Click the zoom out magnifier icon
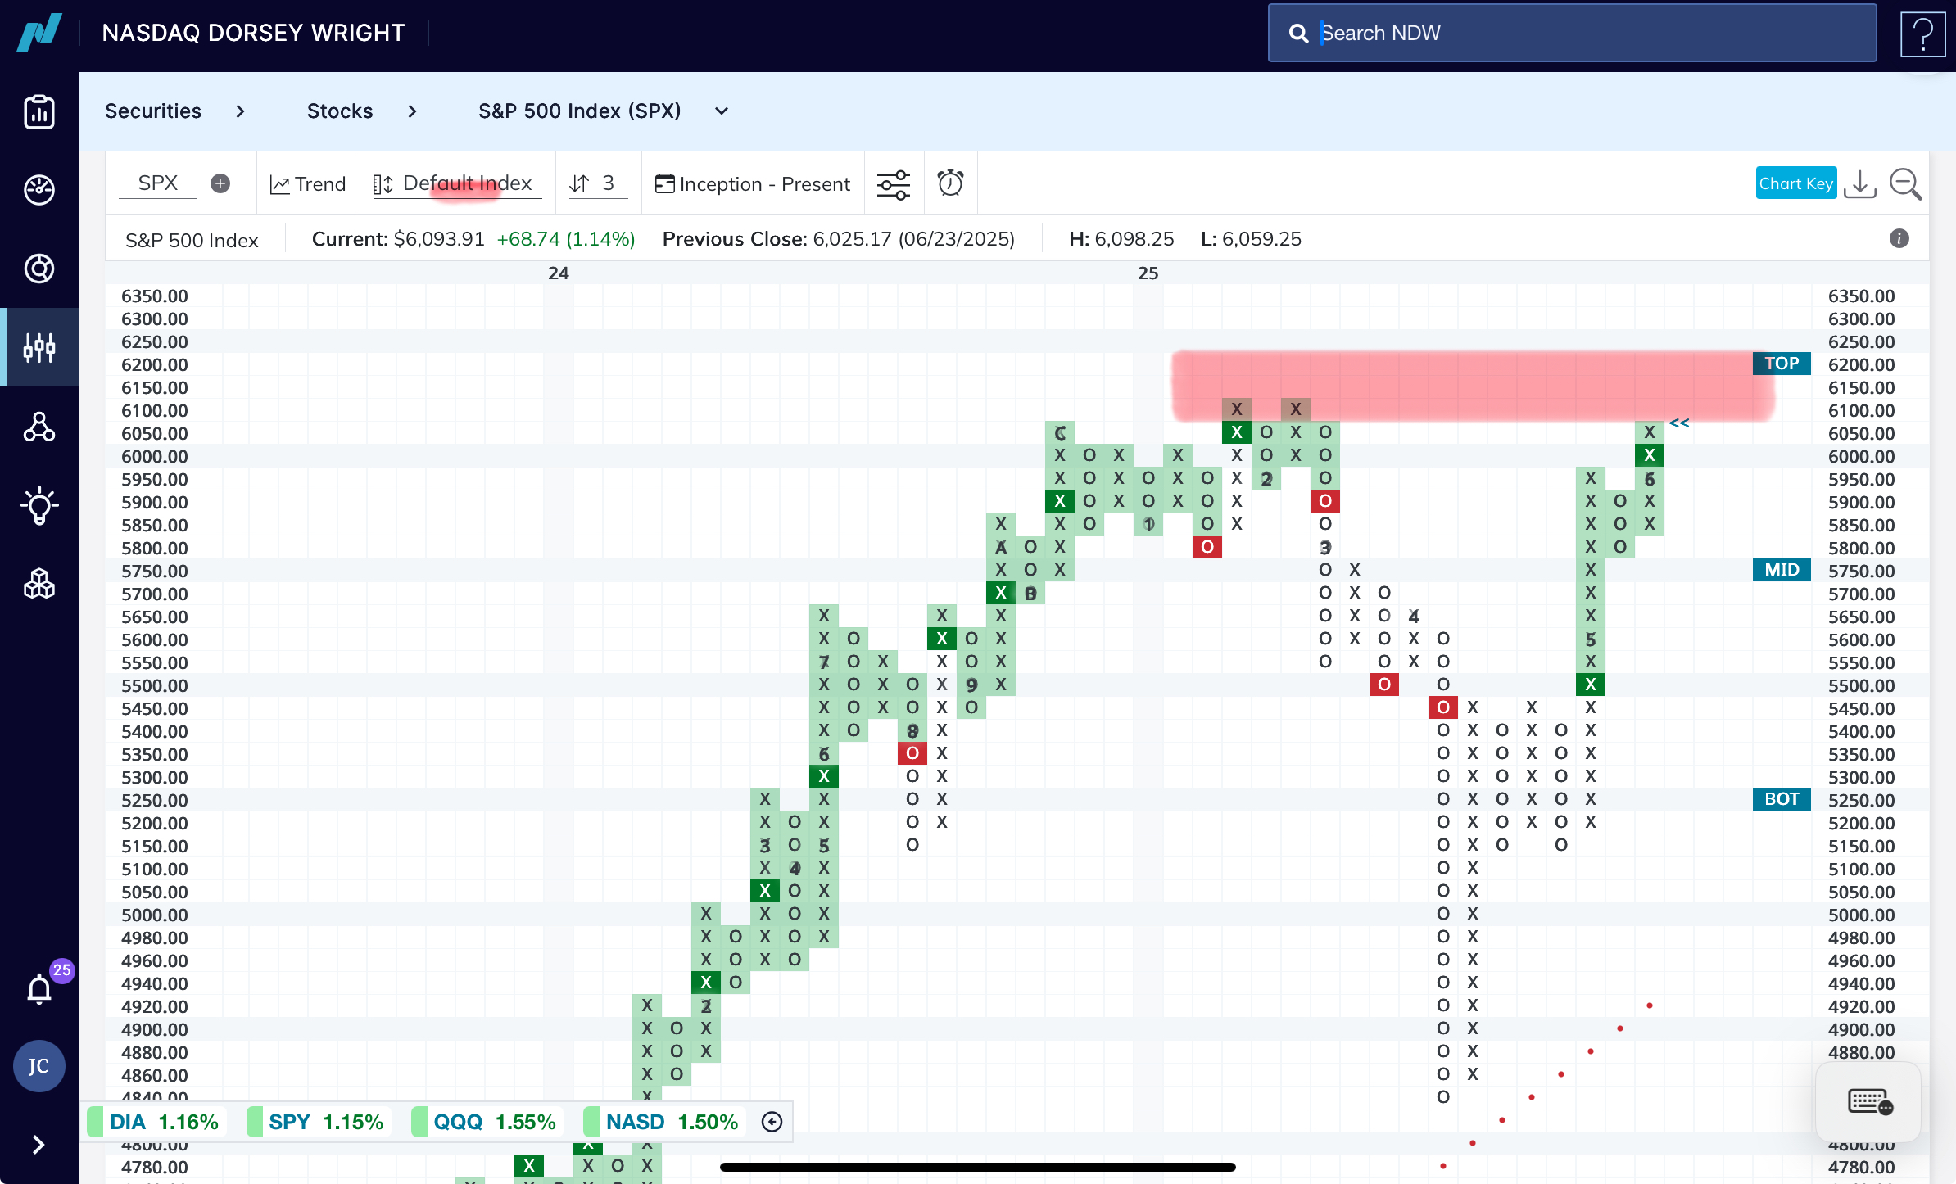The image size is (1956, 1184). click(1905, 184)
